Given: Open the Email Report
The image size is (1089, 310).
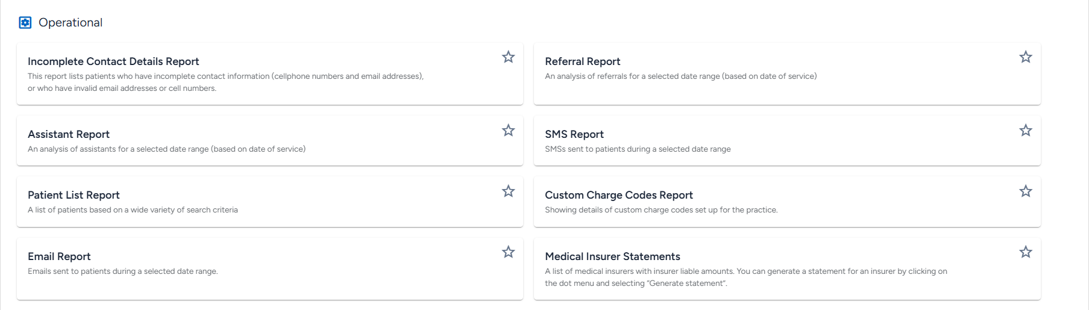Looking at the screenshot, I should (x=59, y=256).
